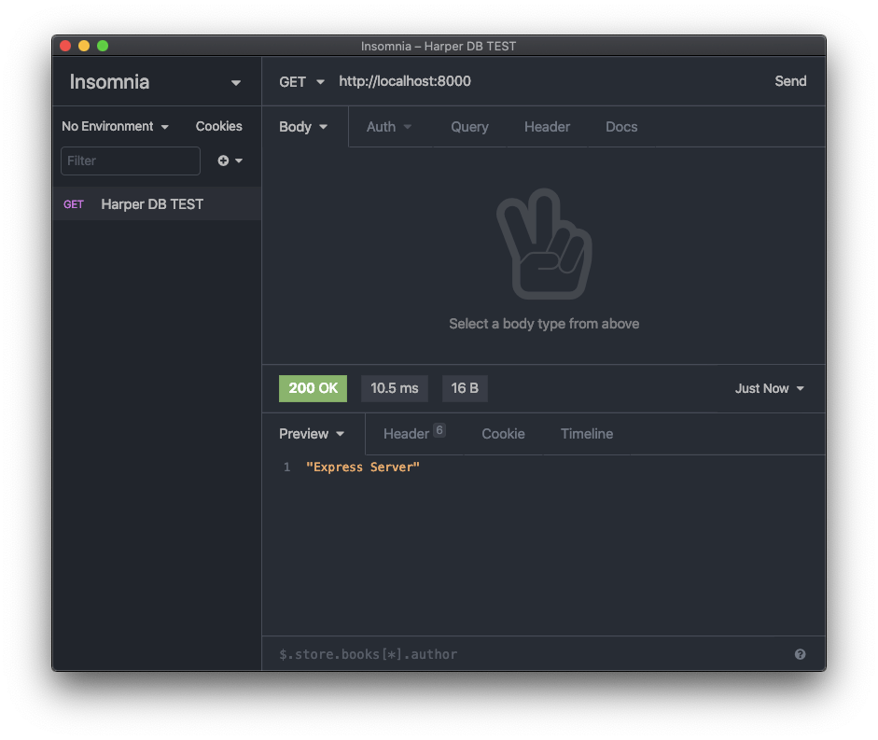The height and width of the screenshot is (740, 878).
Task: Switch to the Timeline tab
Action: point(587,434)
